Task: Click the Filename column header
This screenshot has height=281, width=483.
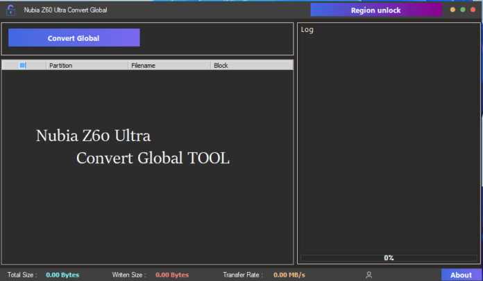Action: click(x=169, y=65)
